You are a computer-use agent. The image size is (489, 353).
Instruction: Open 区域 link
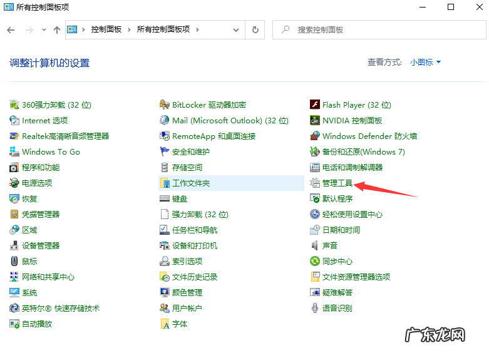coord(29,230)
